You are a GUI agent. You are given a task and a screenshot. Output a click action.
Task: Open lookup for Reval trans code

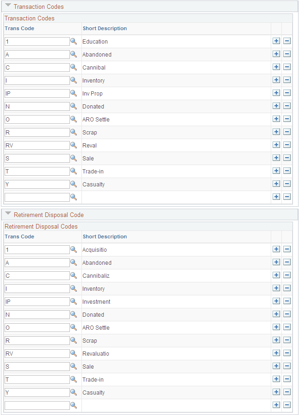click(x=74, y=145)
